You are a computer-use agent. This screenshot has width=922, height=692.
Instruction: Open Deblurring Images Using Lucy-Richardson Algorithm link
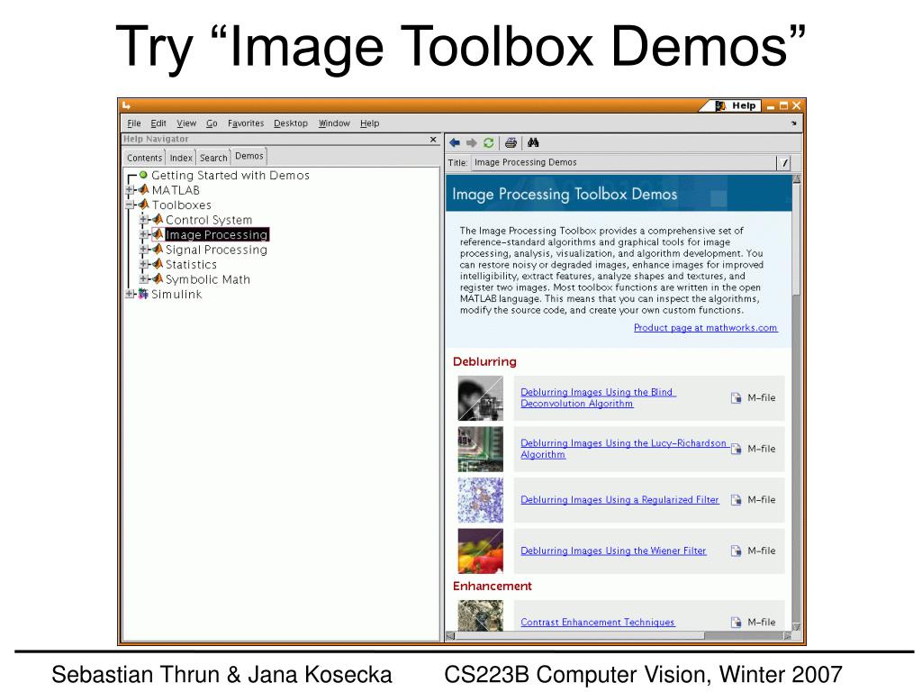624,449
